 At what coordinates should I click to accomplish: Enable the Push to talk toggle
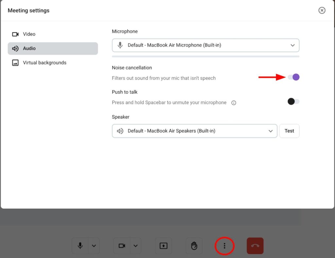(x=293, y=101)
